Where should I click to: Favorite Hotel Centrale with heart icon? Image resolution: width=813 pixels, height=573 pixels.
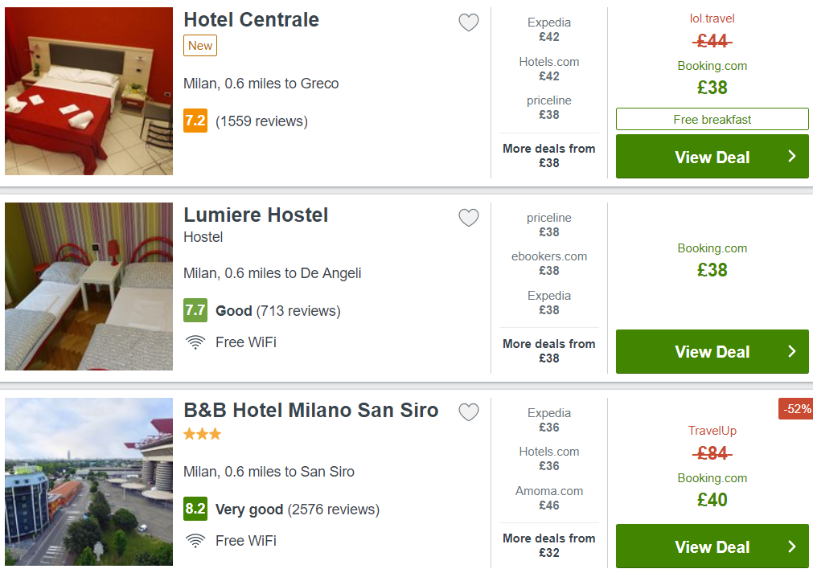[x=469, y=23]
